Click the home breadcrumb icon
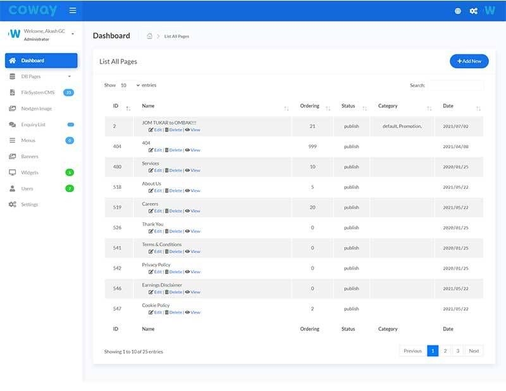The height and width of the screenshot is (391, 506). tap(149, 36)
